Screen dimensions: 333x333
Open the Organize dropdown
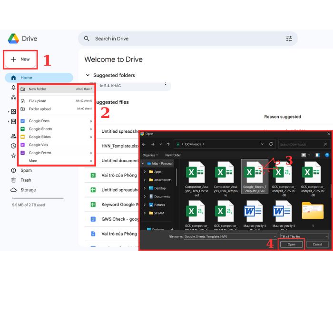tap(150, 155)
